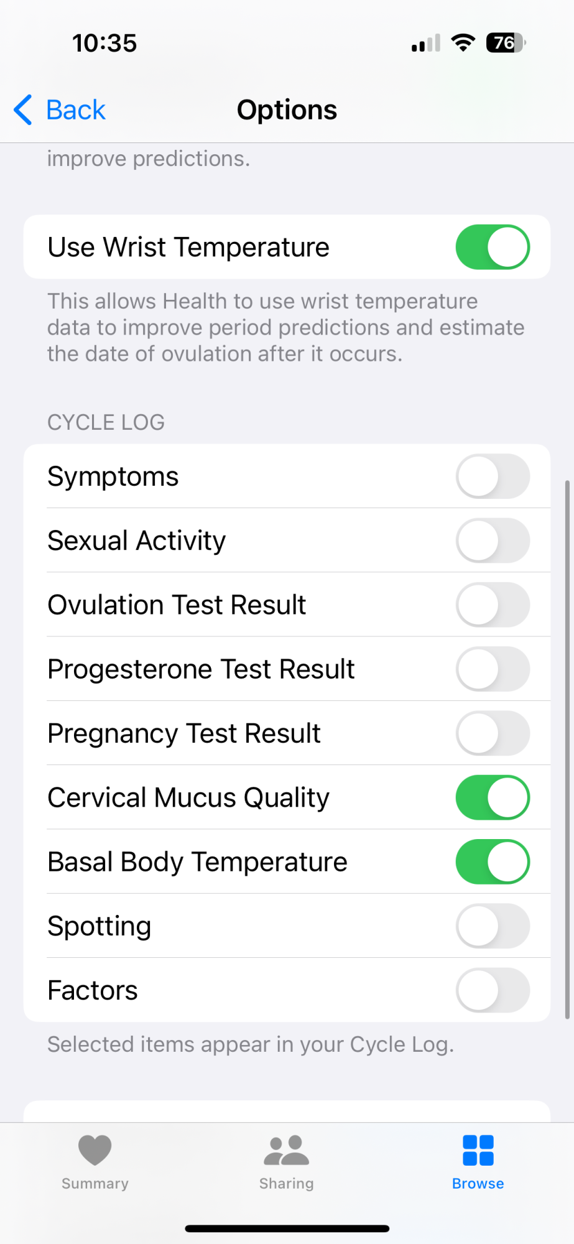Enable the Symptoms toggle

pos(493,476)
